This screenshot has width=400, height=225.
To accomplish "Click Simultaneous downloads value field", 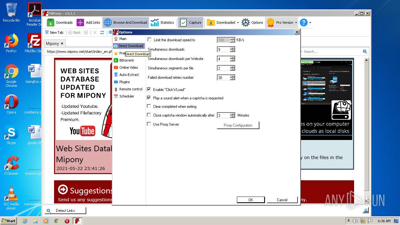I will pyautogui.click(x=223, y=49).
